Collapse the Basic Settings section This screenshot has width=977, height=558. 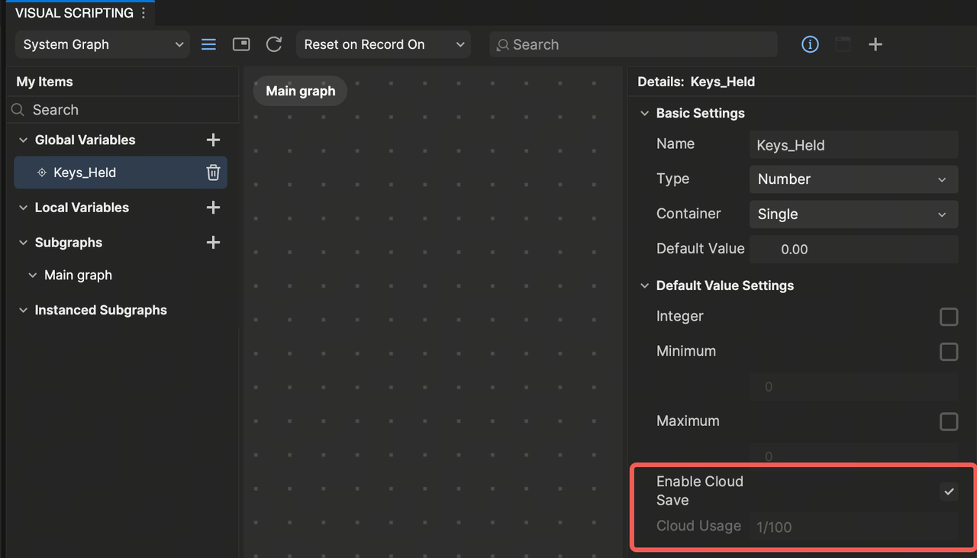[645, 113]
